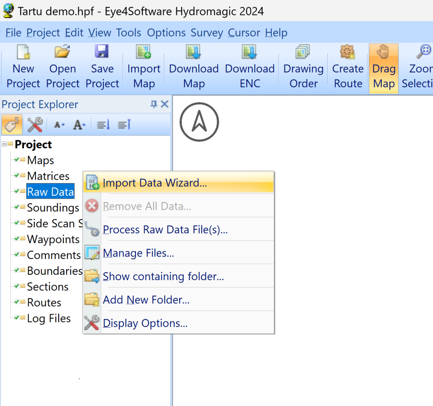Click the Import Data Wizard menu icon
Image resolution: width=433 pixels, height=406 pixels.
[92, 182]
